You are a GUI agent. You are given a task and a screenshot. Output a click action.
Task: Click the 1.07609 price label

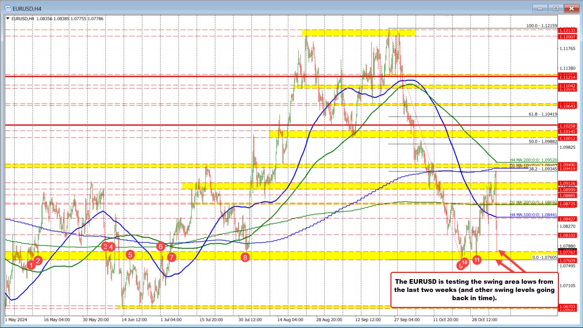[567, 260]
